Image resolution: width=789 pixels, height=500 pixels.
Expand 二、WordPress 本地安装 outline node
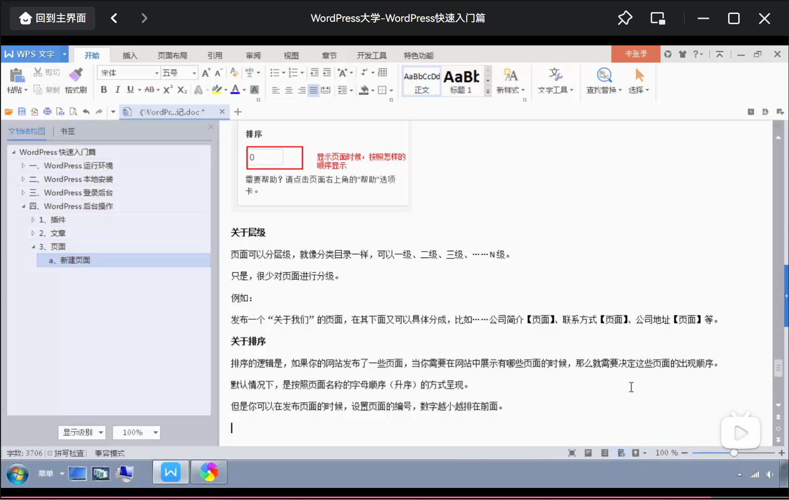pos(23,179)
